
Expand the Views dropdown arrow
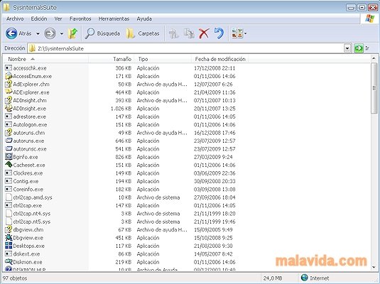(245, 33)
